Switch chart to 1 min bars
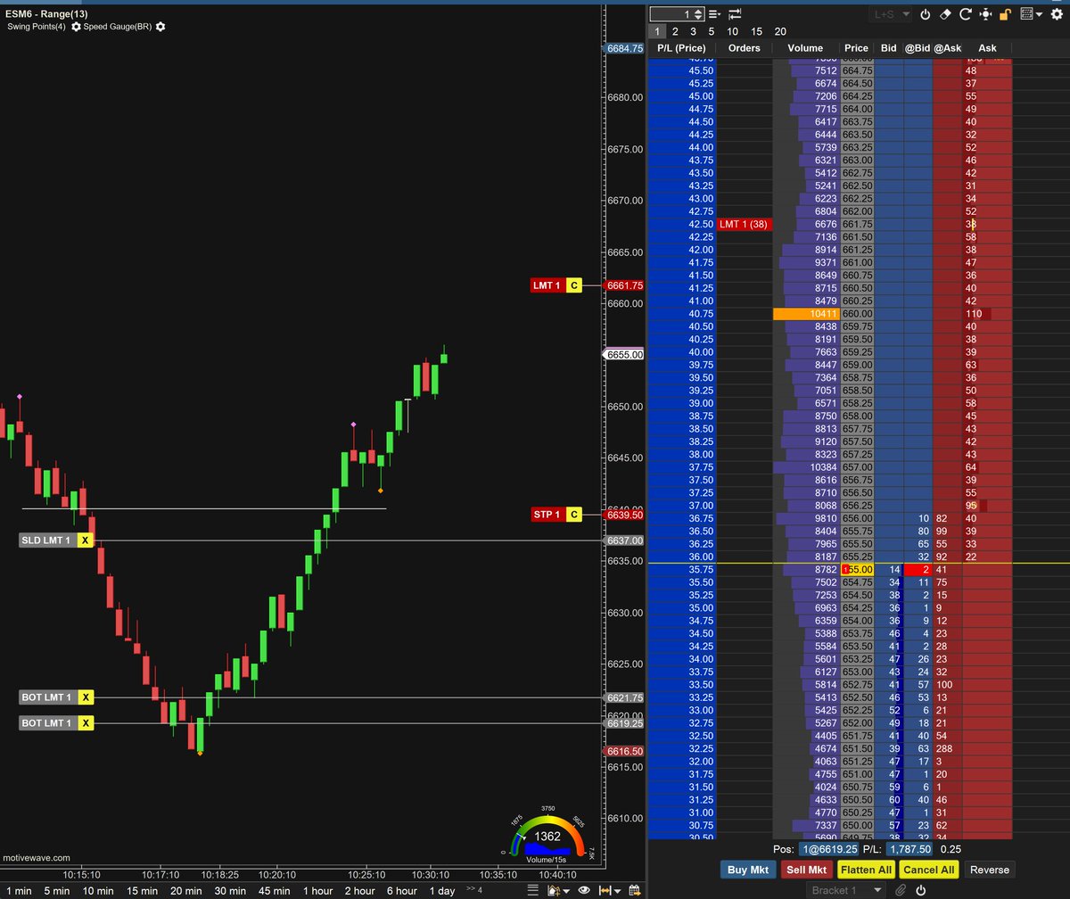The image size is (1070, 899). pos(17,891)
